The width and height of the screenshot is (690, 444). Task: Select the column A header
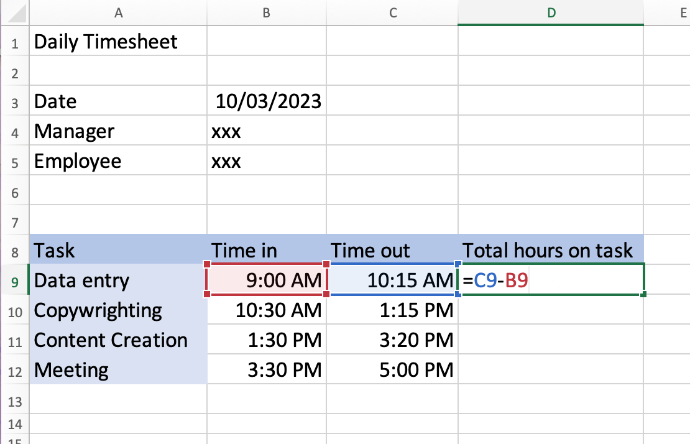(x=118, y=12)
